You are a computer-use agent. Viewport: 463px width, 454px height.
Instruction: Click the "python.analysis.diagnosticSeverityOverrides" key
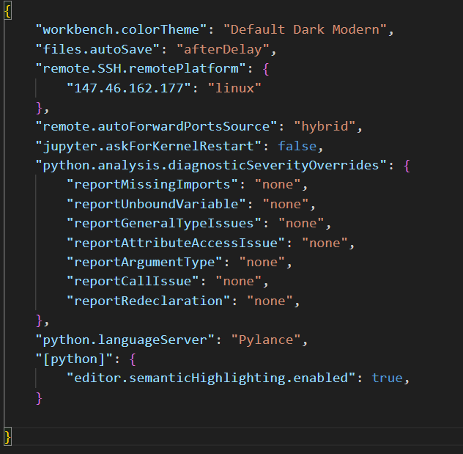click(x=211, y=165)
